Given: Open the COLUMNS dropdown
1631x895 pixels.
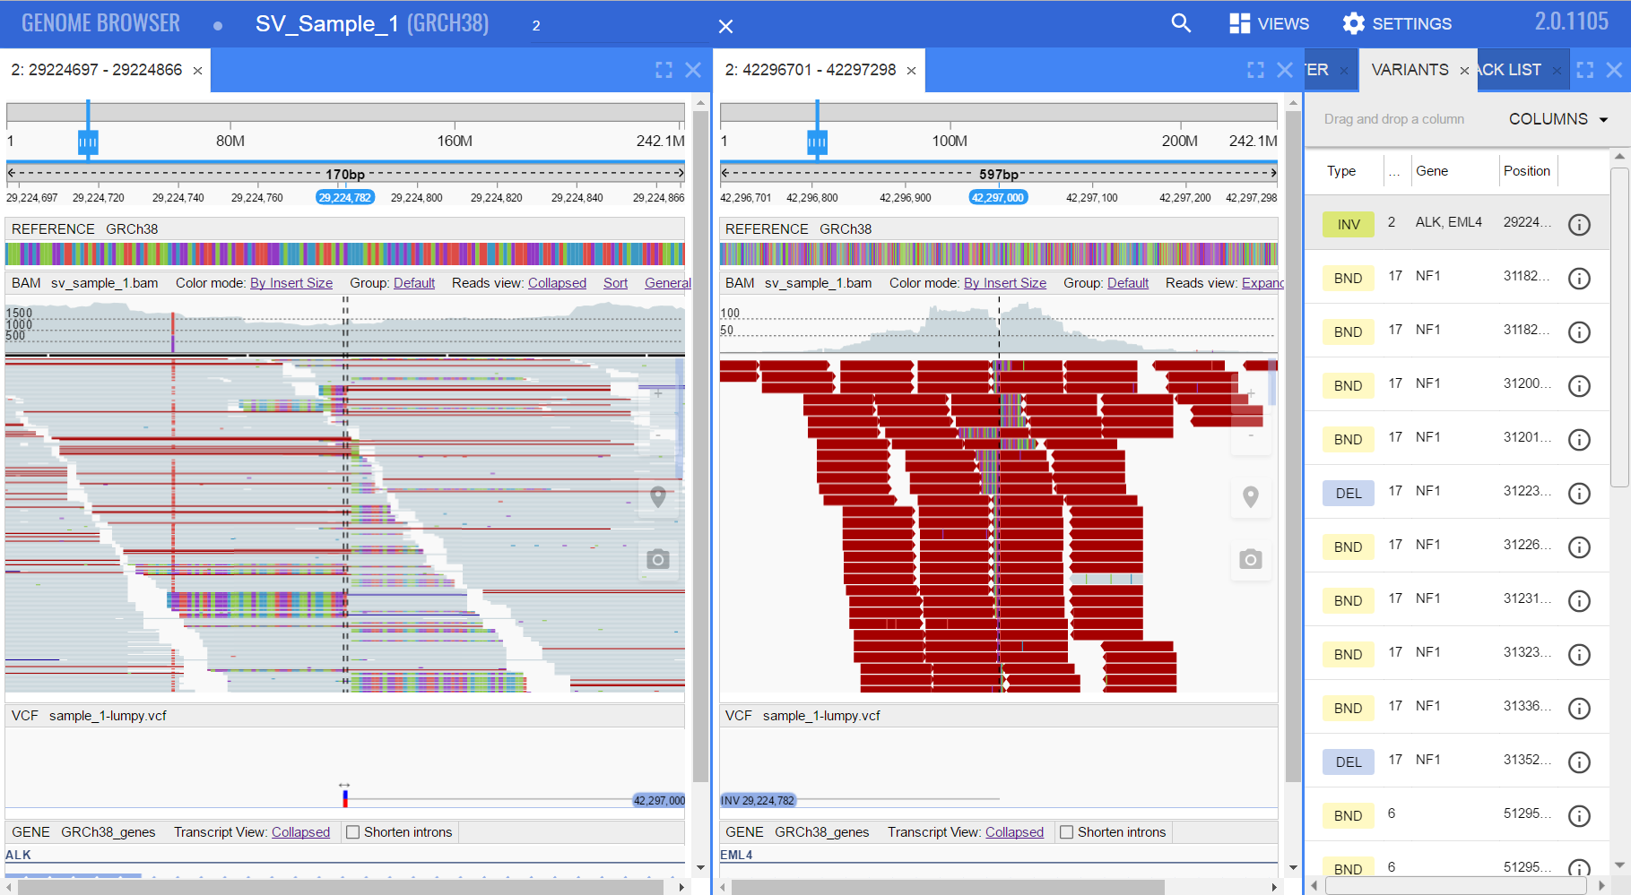Looking at the screenshot, I should click(1557, 119).
